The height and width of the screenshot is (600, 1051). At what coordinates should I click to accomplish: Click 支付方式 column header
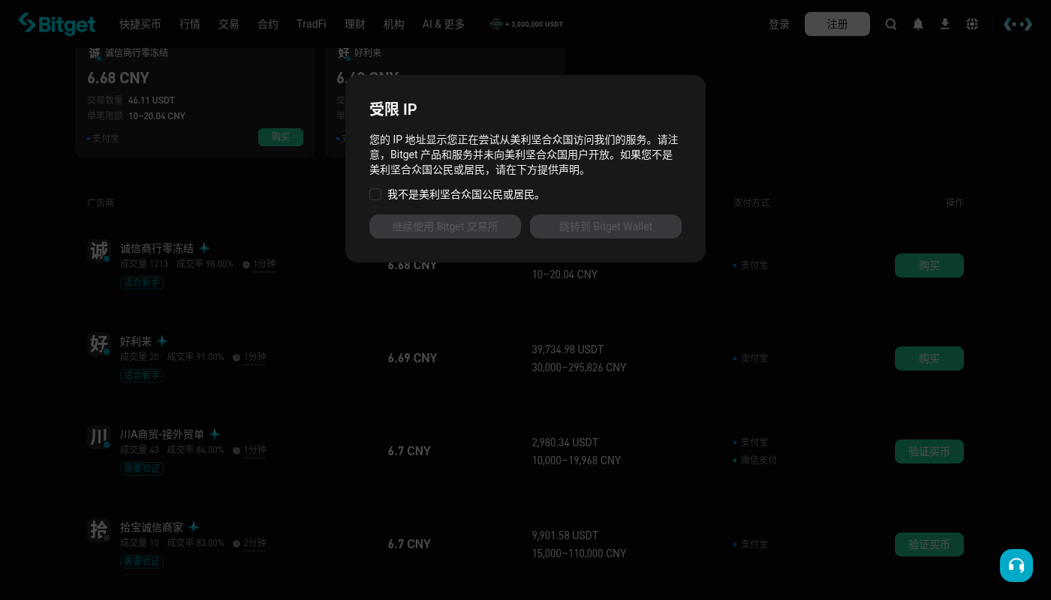[x=751, y=203]
